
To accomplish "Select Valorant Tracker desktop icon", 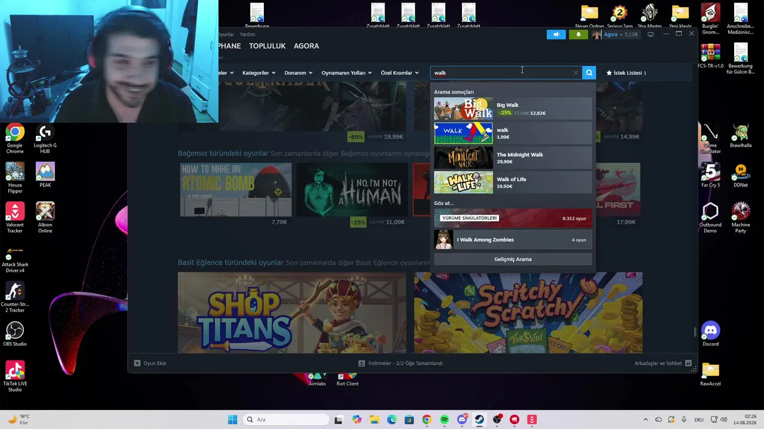I will click(15, 218).
